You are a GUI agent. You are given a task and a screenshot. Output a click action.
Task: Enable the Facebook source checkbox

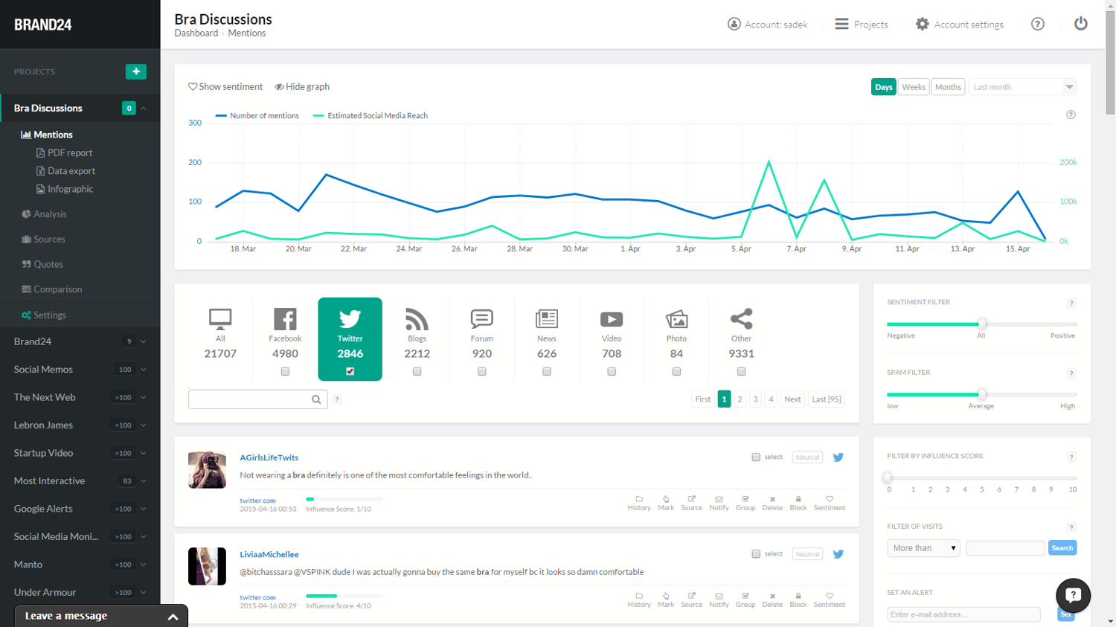click(x=285, y=371)
